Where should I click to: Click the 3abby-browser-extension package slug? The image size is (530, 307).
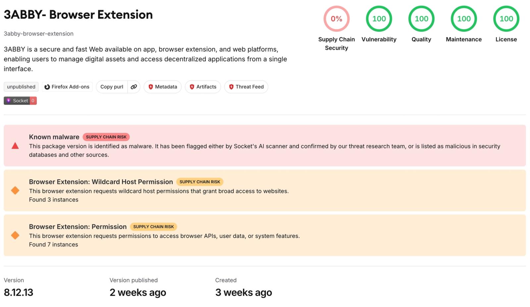pyautogui.click(x=39, y=34)
